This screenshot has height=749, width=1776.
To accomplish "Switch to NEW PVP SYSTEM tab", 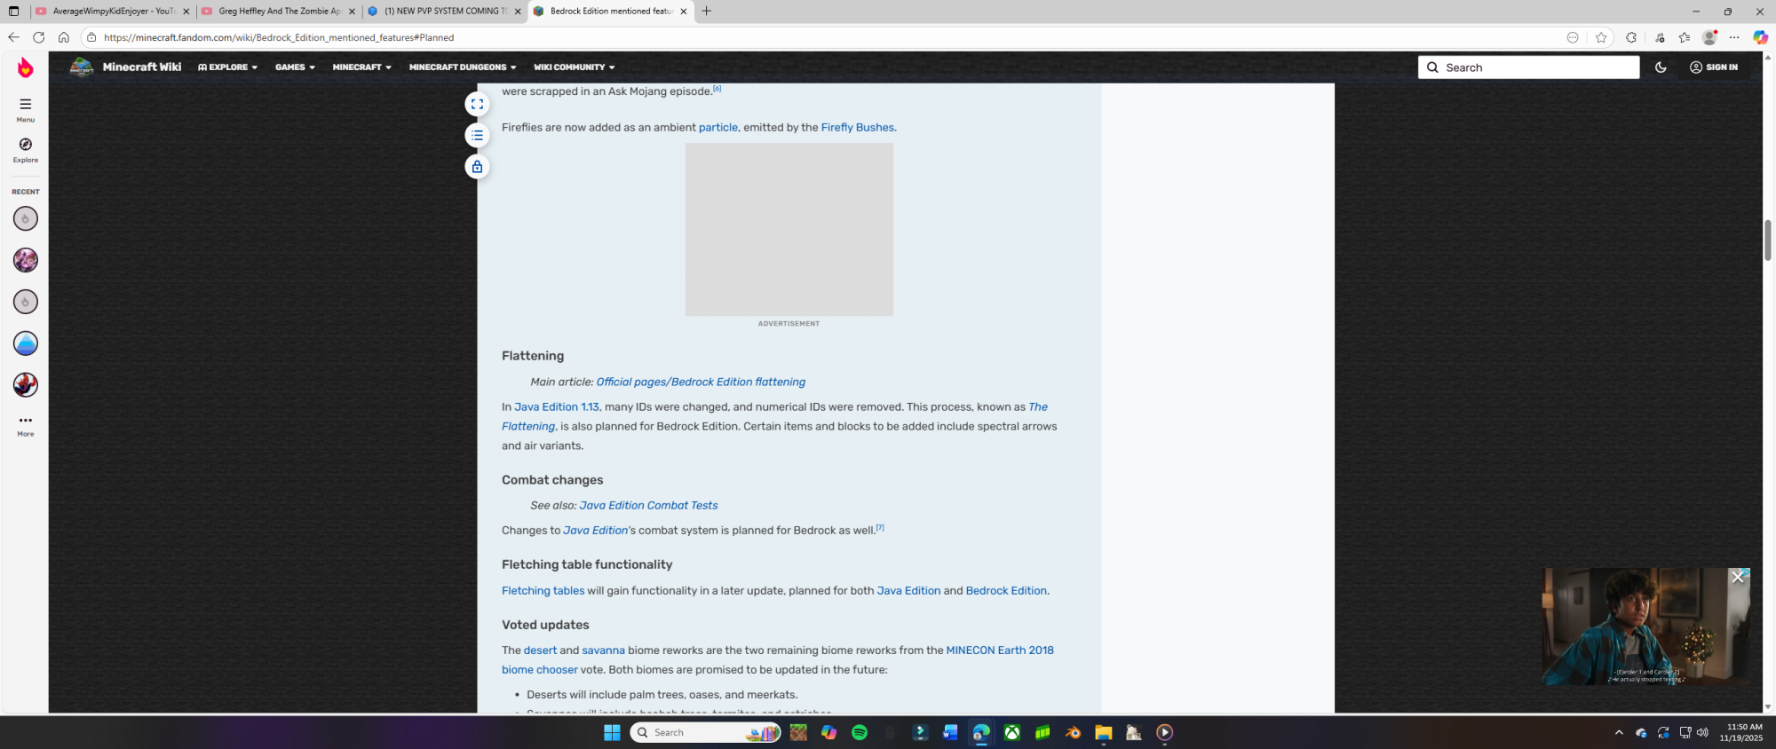I will coord(444,12).
